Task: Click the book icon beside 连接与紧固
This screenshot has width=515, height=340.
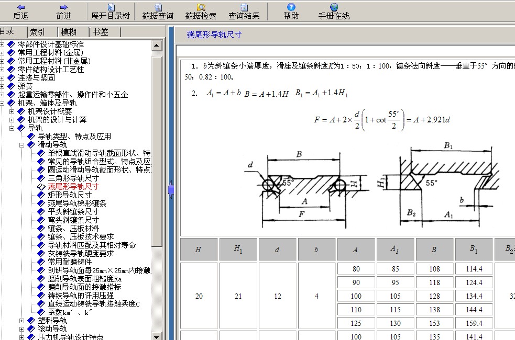Action: tap(11, 78)
